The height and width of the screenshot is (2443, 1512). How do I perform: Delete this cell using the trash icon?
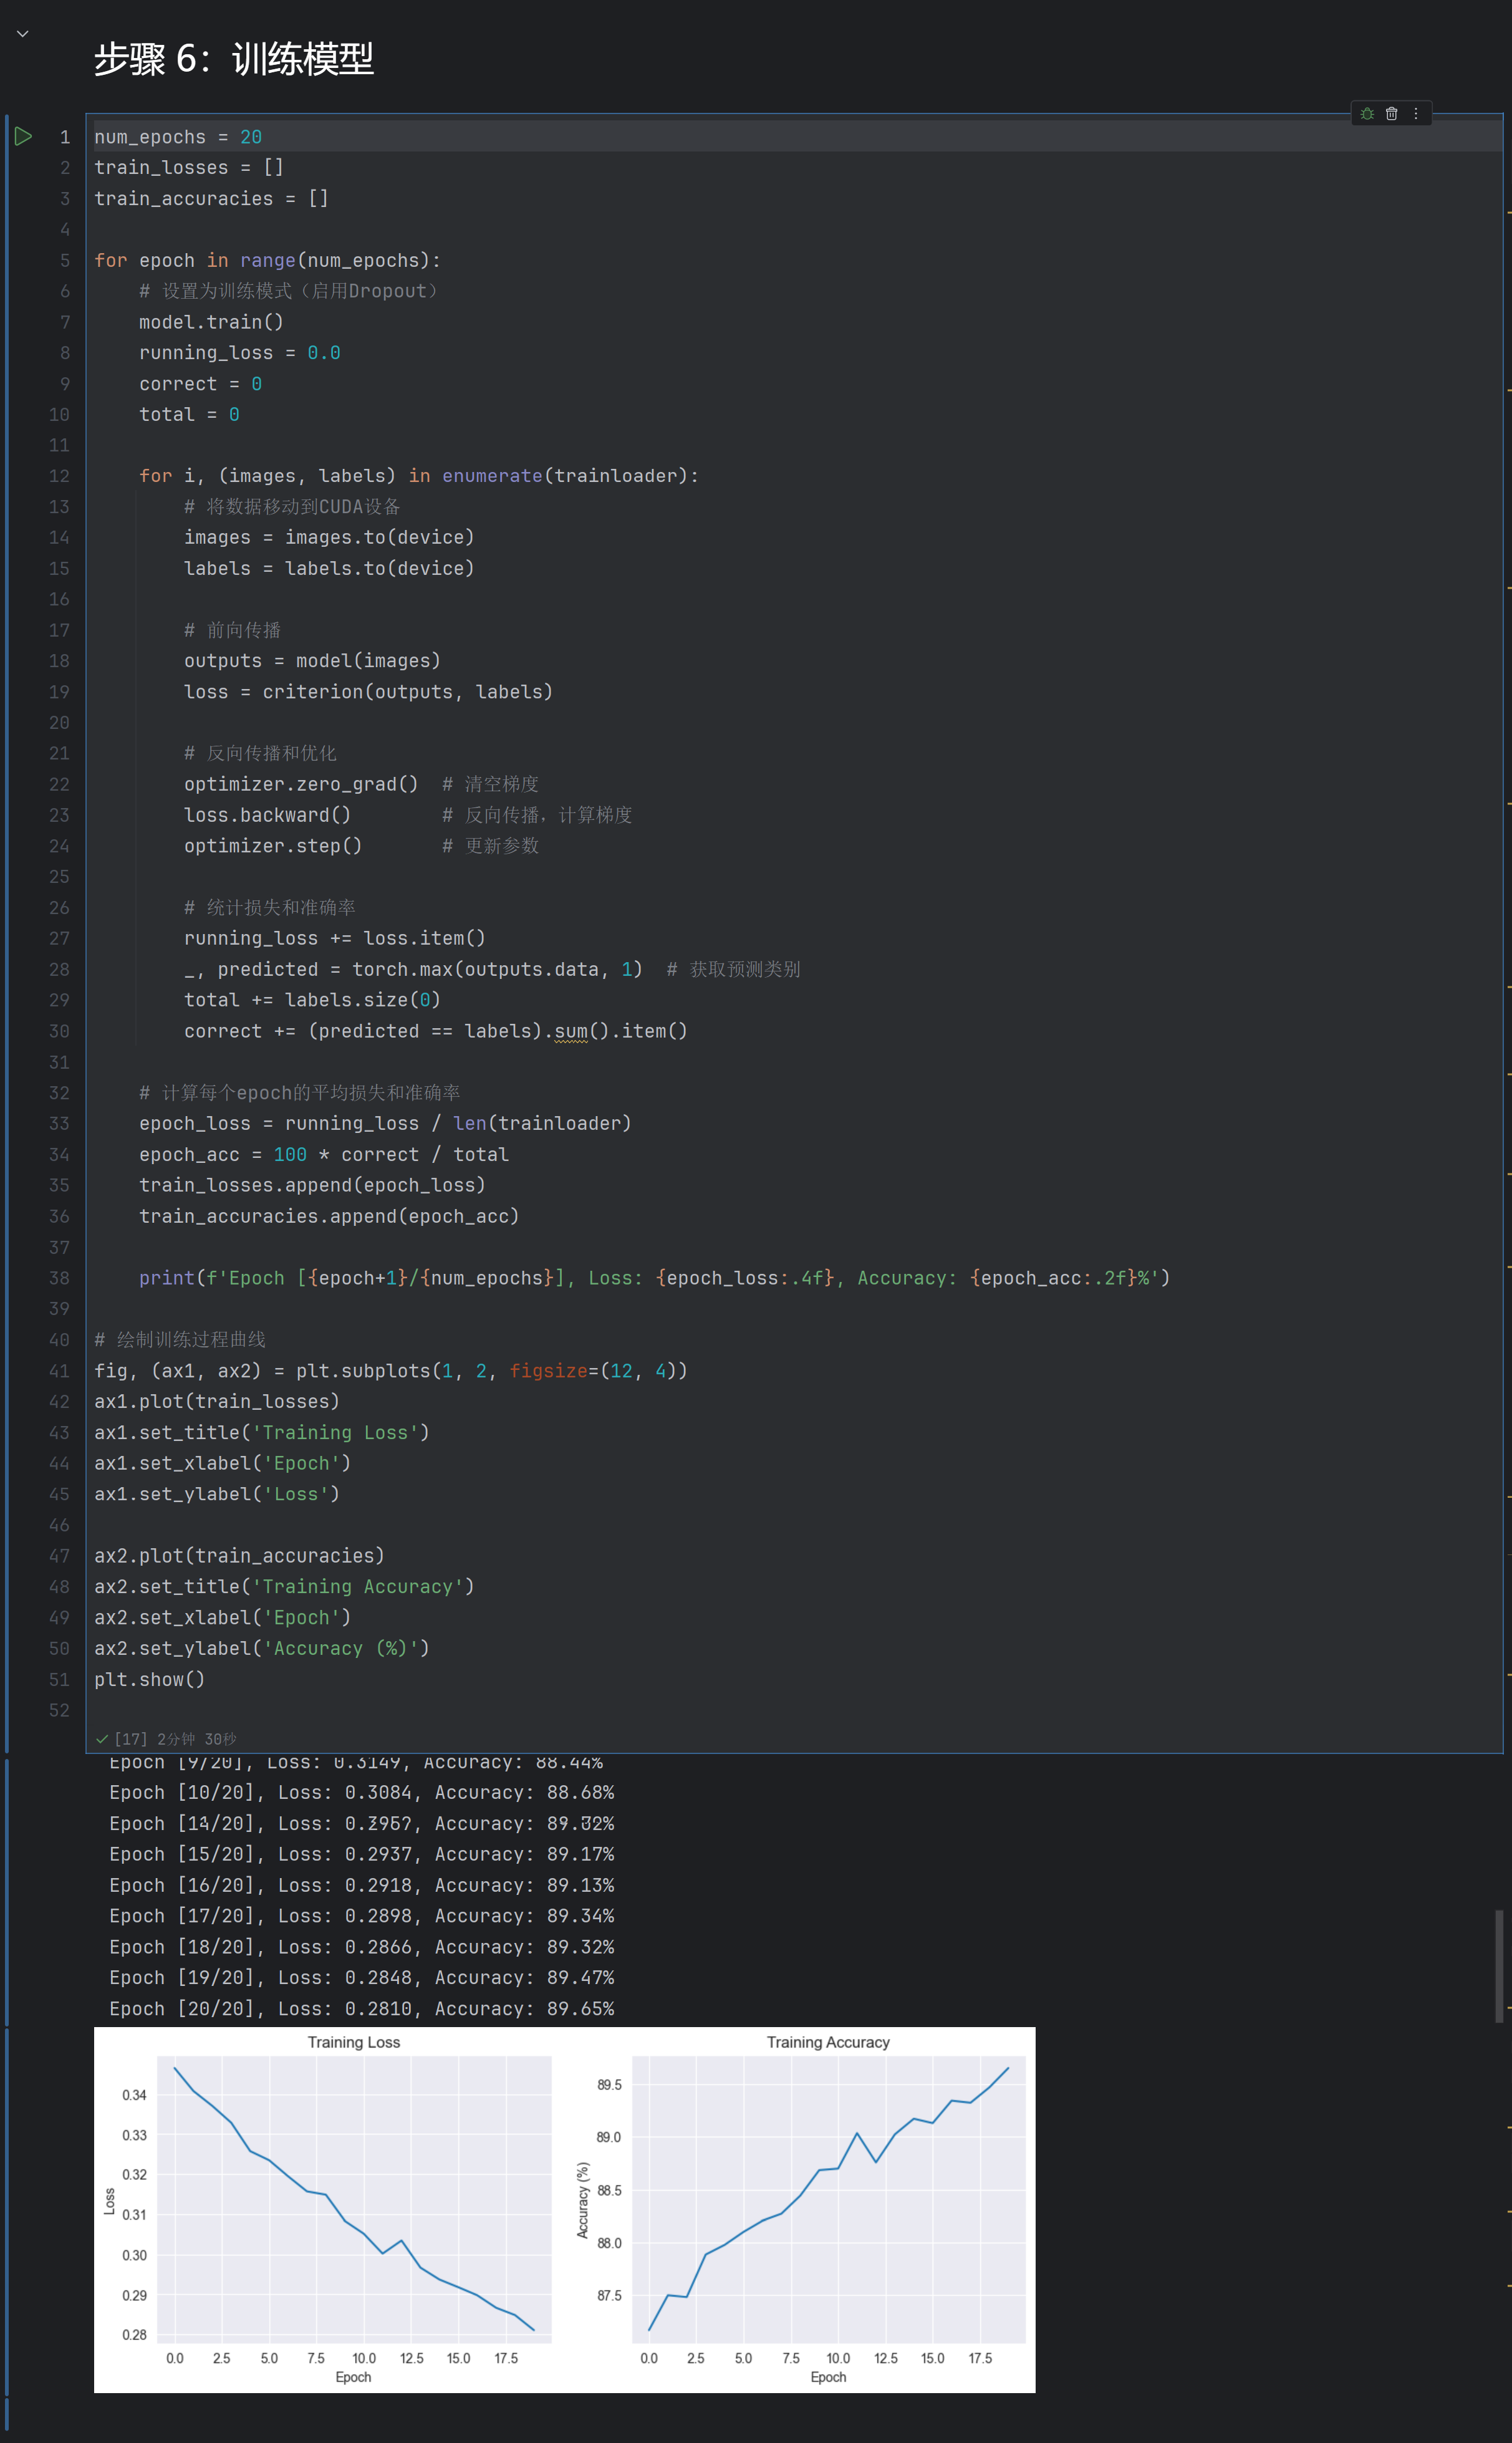1392,113
